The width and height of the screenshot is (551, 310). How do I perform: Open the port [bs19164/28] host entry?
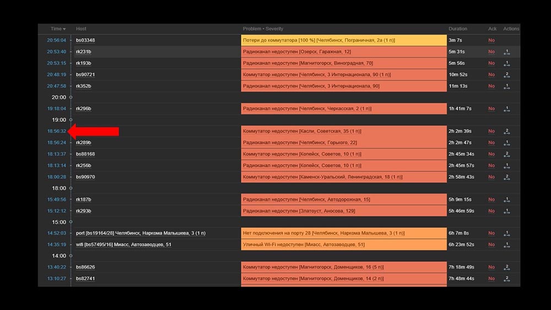tap(141, 233)
